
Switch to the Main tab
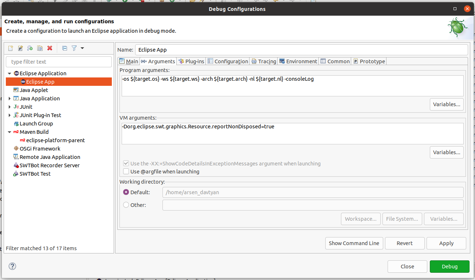(129, 61)
